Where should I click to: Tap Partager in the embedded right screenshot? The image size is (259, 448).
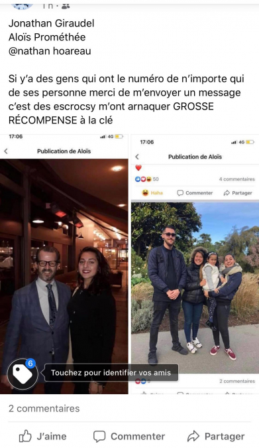[x=238, y=193]
